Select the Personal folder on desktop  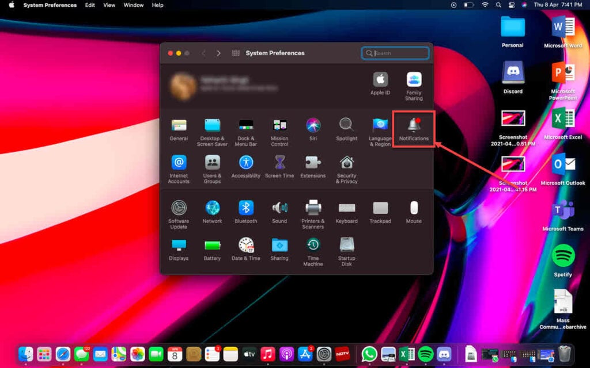[512, 32]
